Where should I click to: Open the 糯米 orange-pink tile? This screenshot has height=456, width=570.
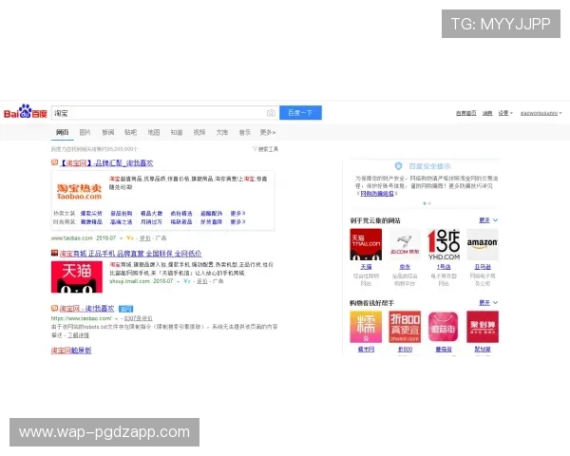click(366, 327)
